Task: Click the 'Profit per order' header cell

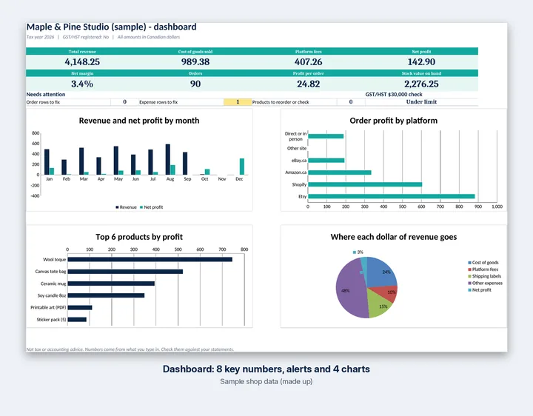Action: pyautogui.click(x=308, y=73)
